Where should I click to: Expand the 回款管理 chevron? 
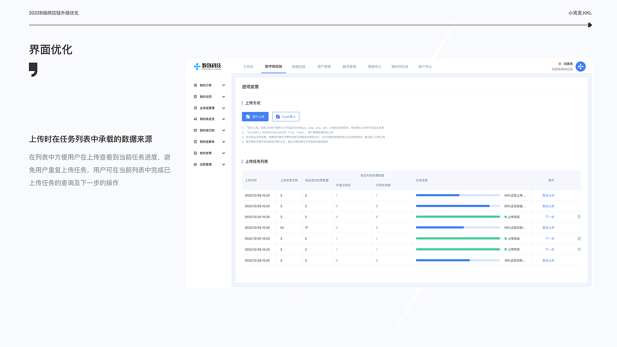click(224, 164)
